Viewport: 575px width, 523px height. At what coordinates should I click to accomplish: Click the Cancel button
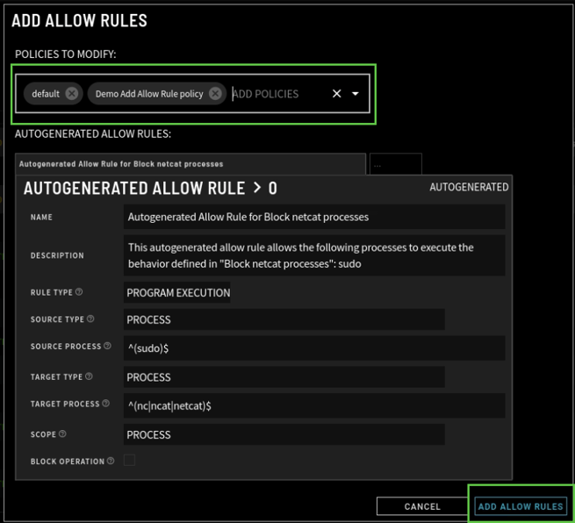(422, 506)
